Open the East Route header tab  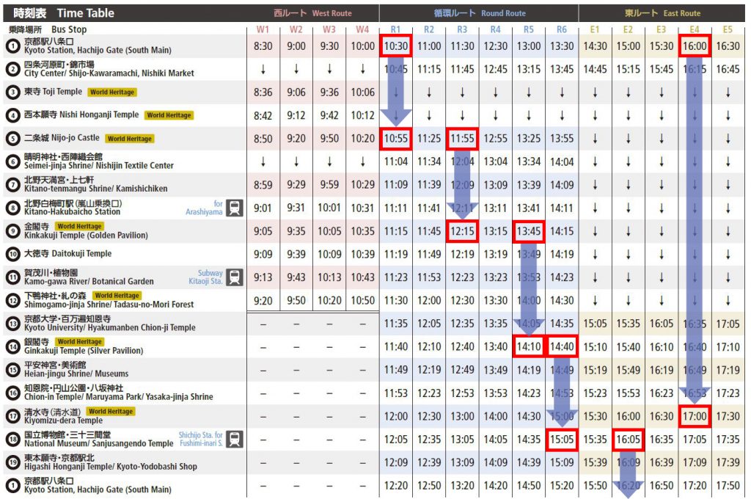(664, 12)
